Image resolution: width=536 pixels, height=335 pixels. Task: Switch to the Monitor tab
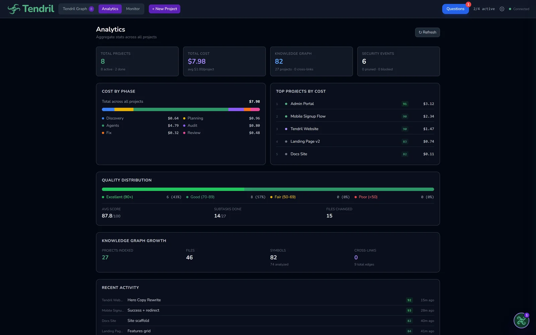tap(133, 9)
